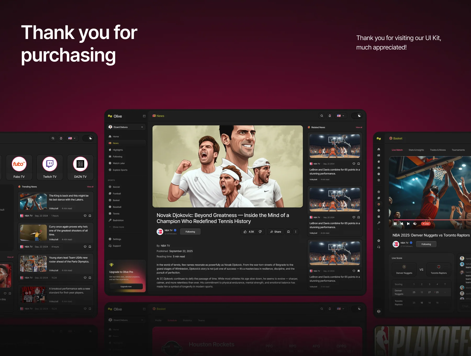The height and width of the screenshot is (356, 471).
Task: Open the bell notifications in the left window
Action: pyautogui.click(x=61, y=138)
